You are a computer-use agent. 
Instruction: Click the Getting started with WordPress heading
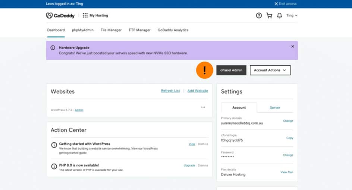85,144
